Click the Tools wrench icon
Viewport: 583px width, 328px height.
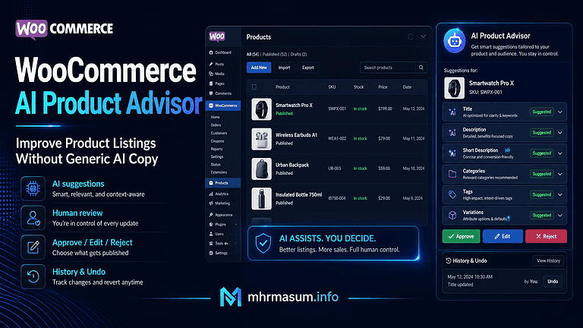211,243
